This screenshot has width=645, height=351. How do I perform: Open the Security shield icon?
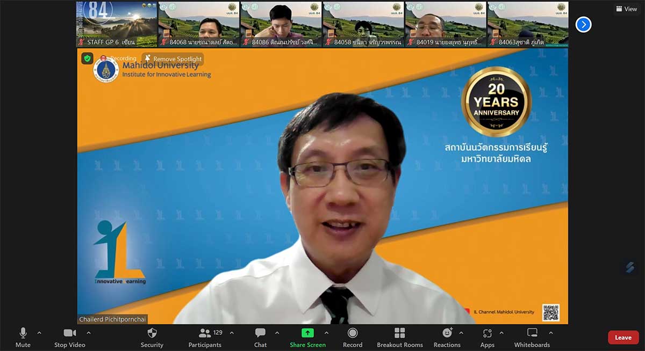click(152, 333)
